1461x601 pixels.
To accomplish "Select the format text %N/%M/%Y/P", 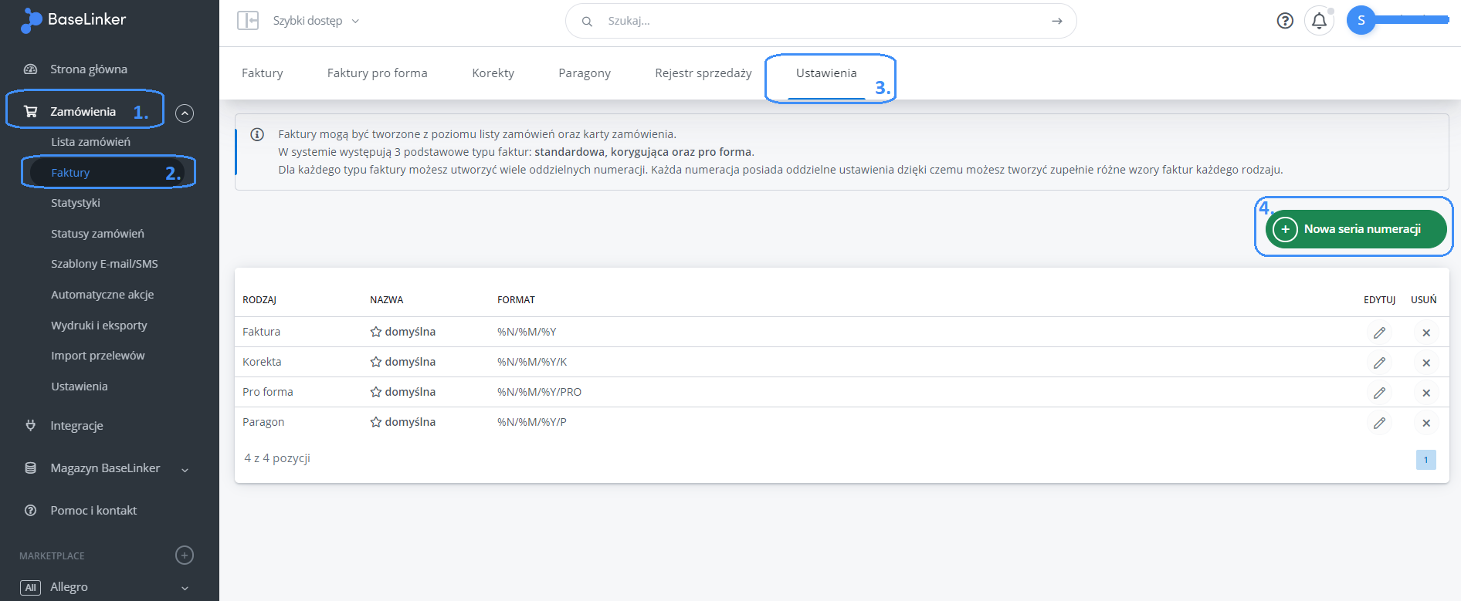I will coord(531,422).
